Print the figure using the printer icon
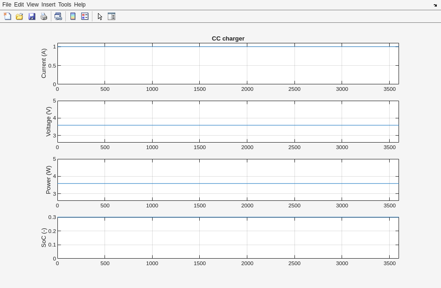441x288 pixels. tap(44, 16)
